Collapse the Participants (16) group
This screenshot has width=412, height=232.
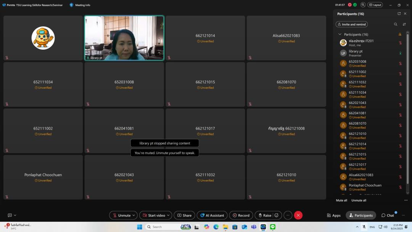(340, 34)
